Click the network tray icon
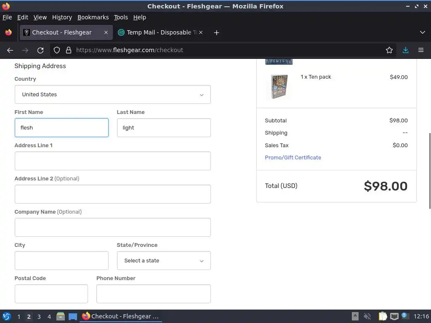Screen dimensions: 431x323 pyautogui.click(x=394, y=316)
